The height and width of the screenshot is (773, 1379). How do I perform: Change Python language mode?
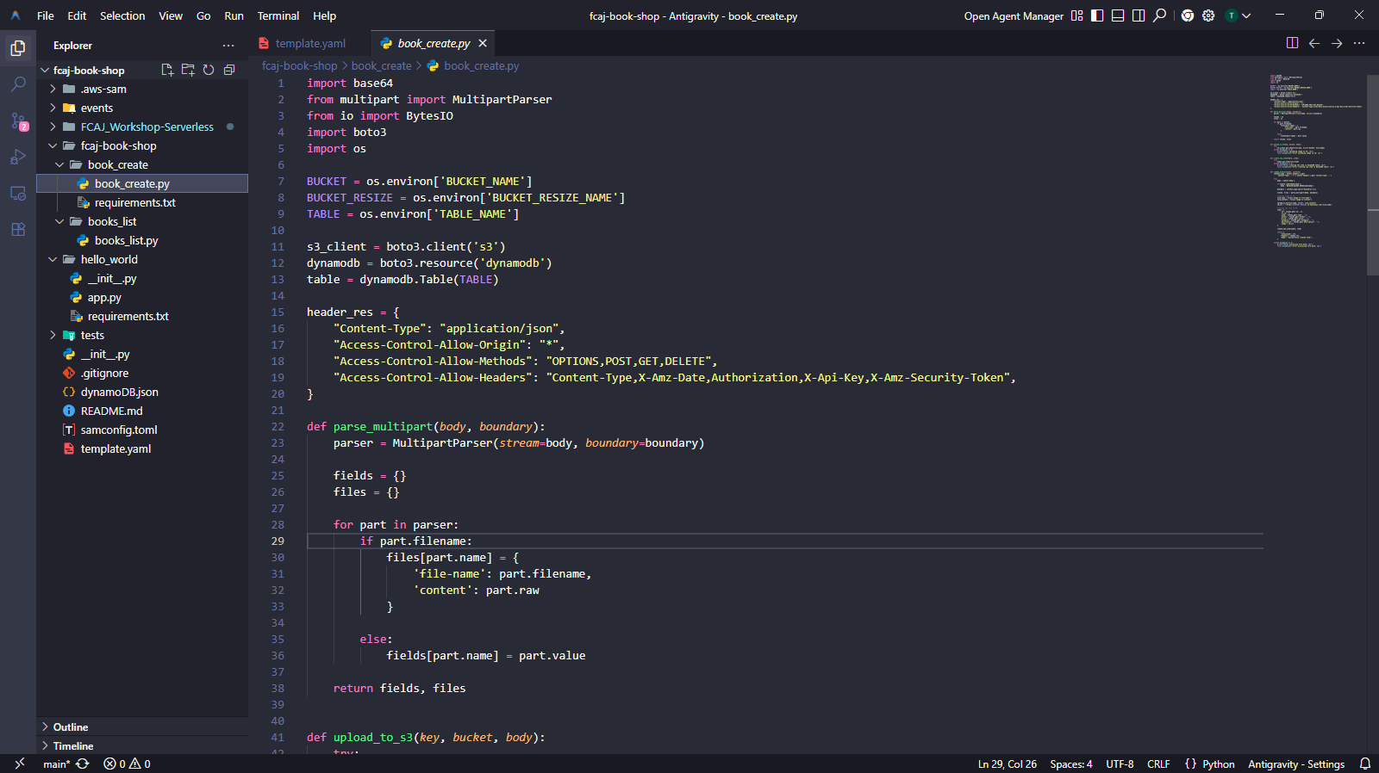point(1218,764)
